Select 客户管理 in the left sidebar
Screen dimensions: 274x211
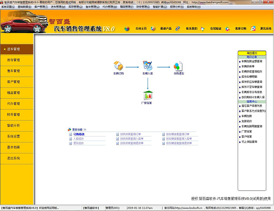(17, 82)
